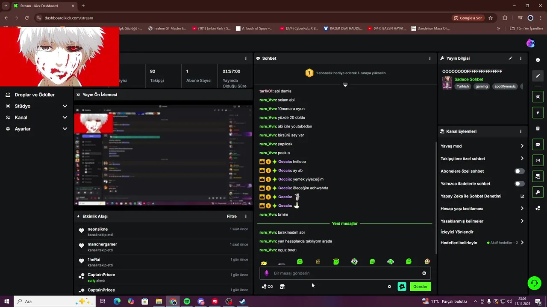The height and width of the screenshot is (307, 547).
Task: Open the Kanal Eylemleri three-dot menu
Action: (521, 132)
